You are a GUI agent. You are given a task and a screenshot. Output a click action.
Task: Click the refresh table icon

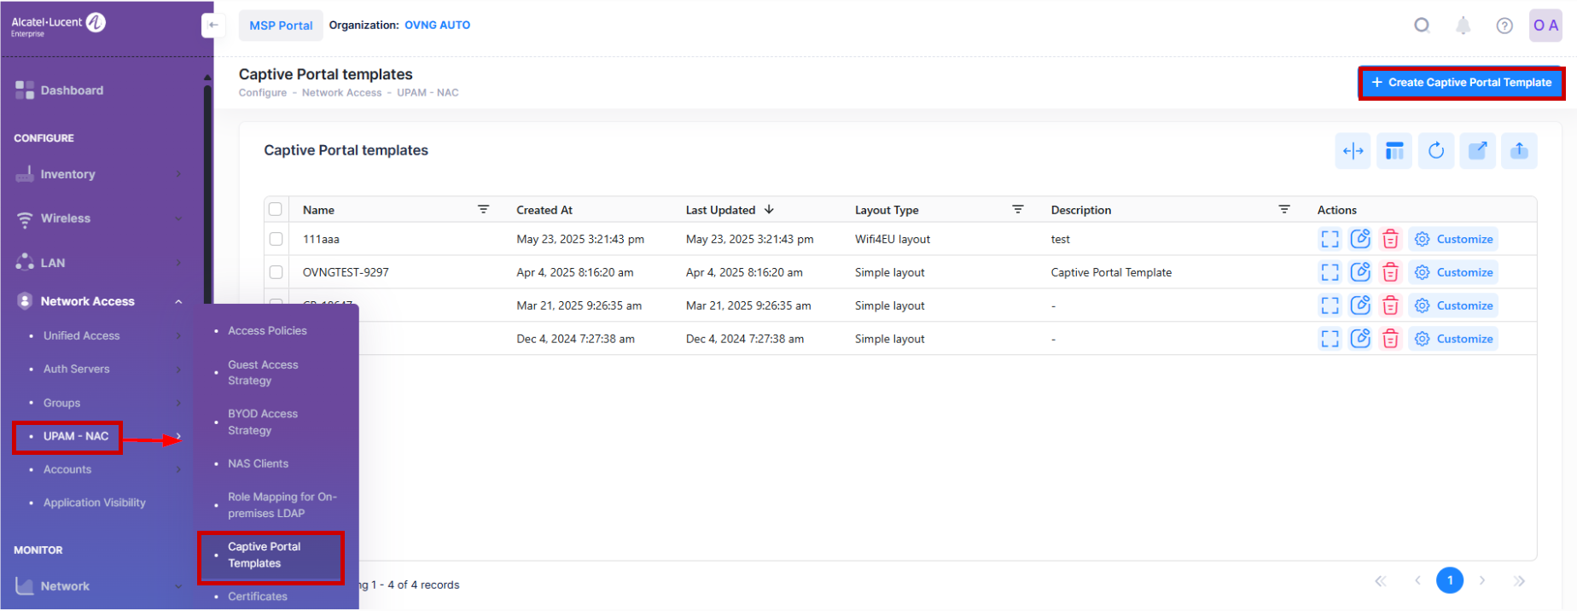point(1436,151)
